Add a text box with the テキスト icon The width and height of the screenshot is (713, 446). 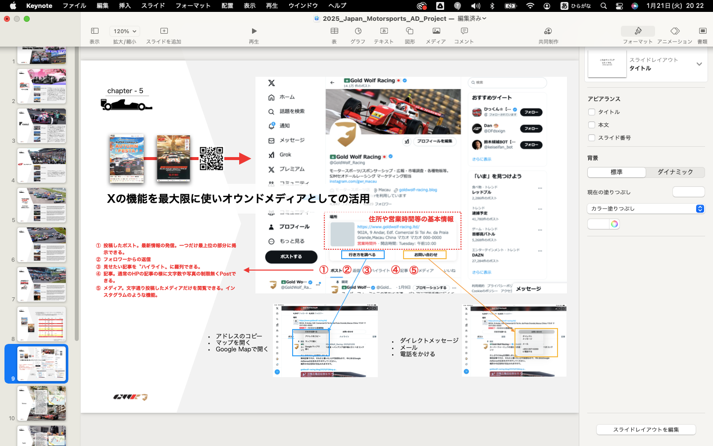384,31
